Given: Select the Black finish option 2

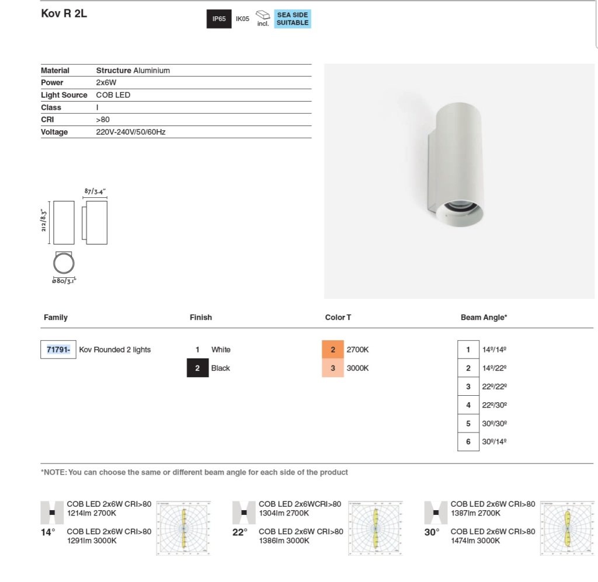Looking at the screenshot, I should [197, 368].
